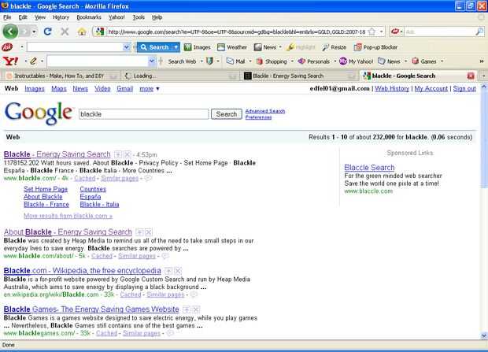Screen dimensions: 488x352
Task: Toggle the Pop-up Blocker
Action: [x=376, y=47]
